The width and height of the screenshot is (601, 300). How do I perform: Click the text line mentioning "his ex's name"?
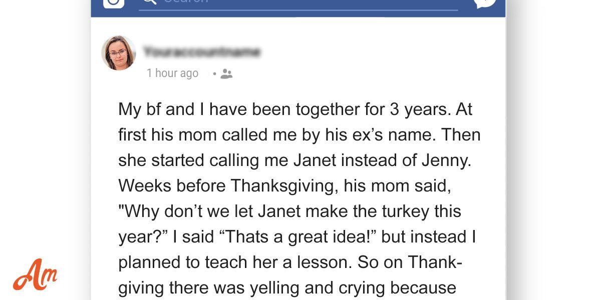(299, 135)
